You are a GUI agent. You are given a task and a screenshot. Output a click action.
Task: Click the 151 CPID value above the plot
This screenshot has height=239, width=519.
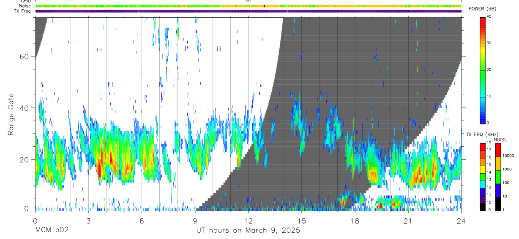click(248, 1)
